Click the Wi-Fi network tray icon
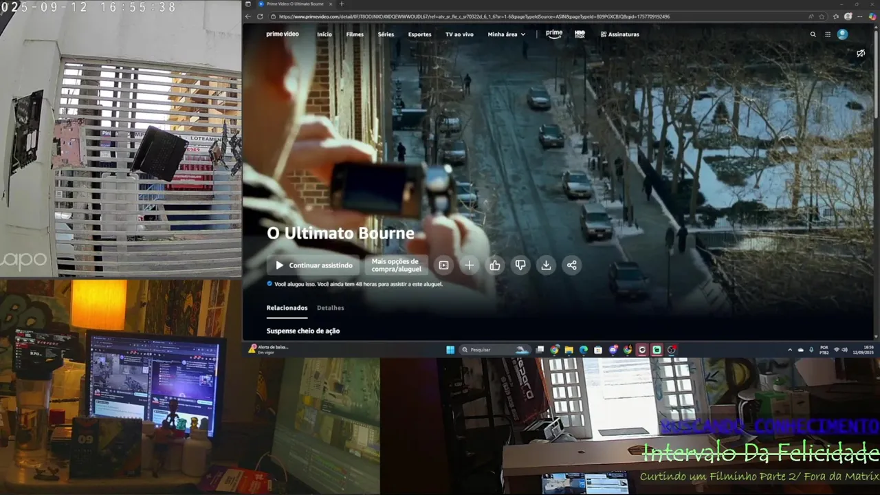 coord(837,350)
